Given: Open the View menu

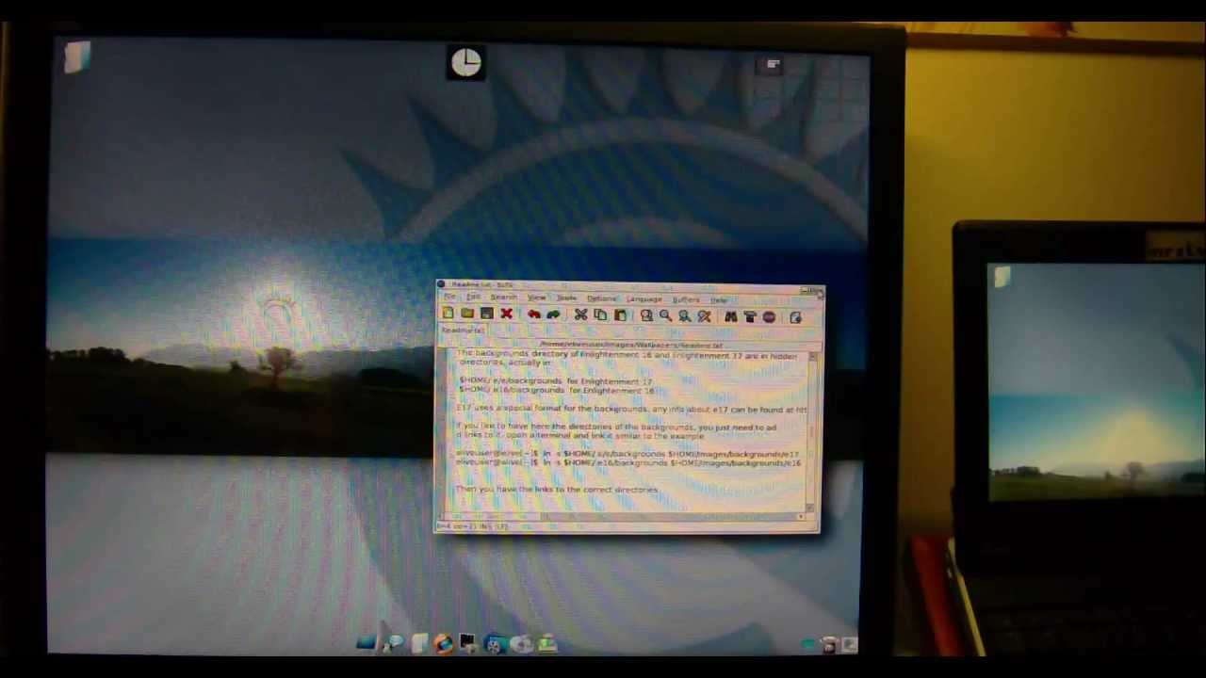Looking at the screenshot, I should (x=536, y=298).
